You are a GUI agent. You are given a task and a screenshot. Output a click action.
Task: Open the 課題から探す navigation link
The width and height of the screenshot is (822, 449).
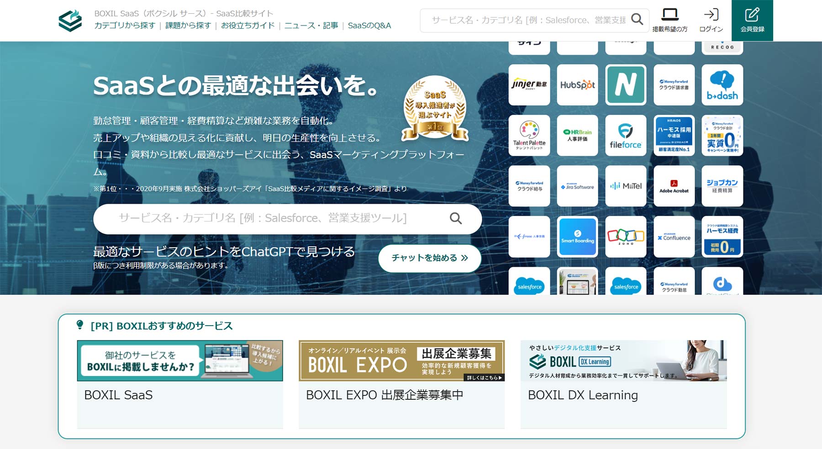tap(188, 26)
